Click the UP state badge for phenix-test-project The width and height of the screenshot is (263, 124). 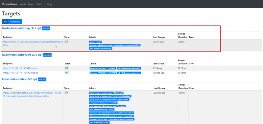(66, 42)
